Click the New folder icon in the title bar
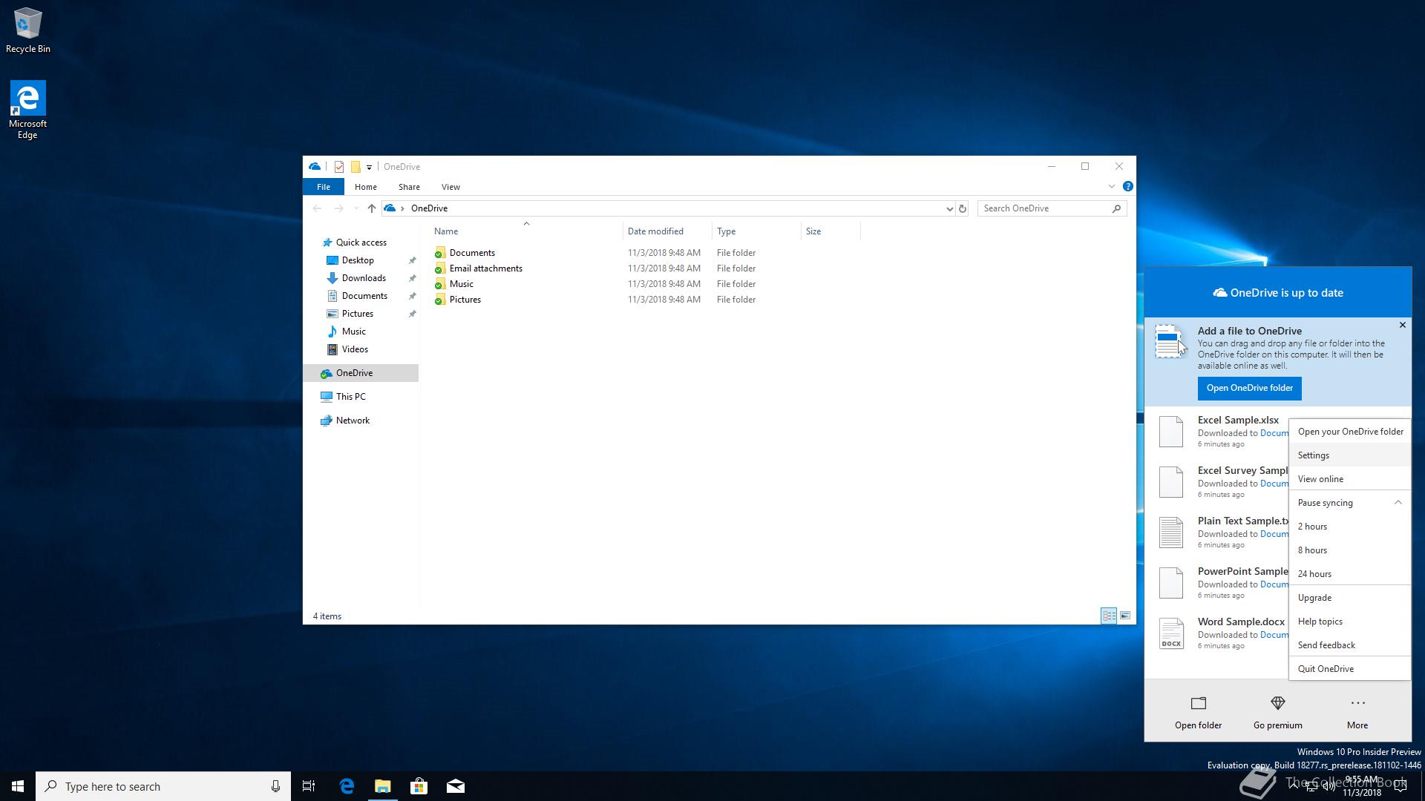The height and width of the screenshot is (801, 1425). [356, 167]
